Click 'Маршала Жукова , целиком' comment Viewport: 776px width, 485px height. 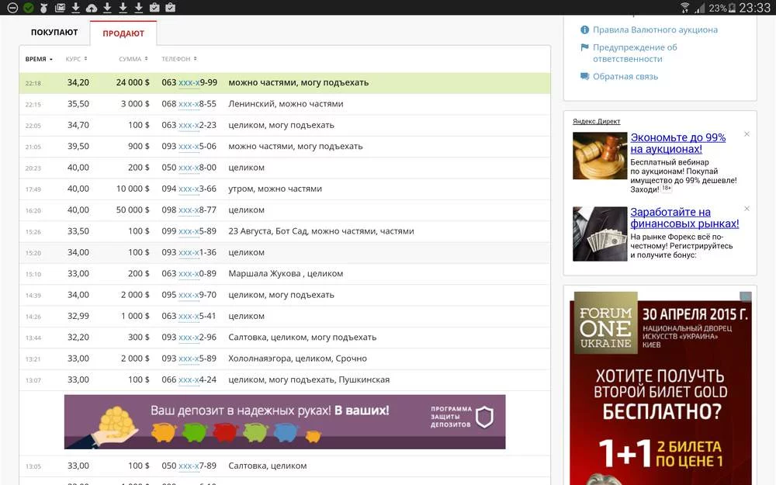tap(286, 274)
